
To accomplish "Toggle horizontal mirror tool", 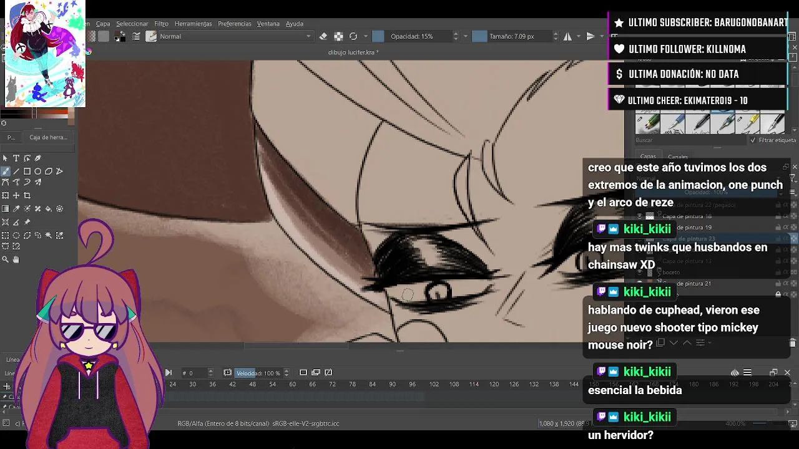I will point(567,36).
